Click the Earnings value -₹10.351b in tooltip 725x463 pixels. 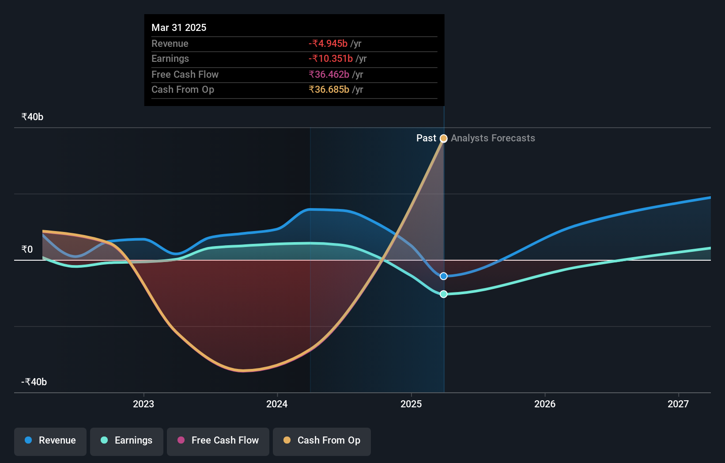pyautogui.click(x=331, y=58)
